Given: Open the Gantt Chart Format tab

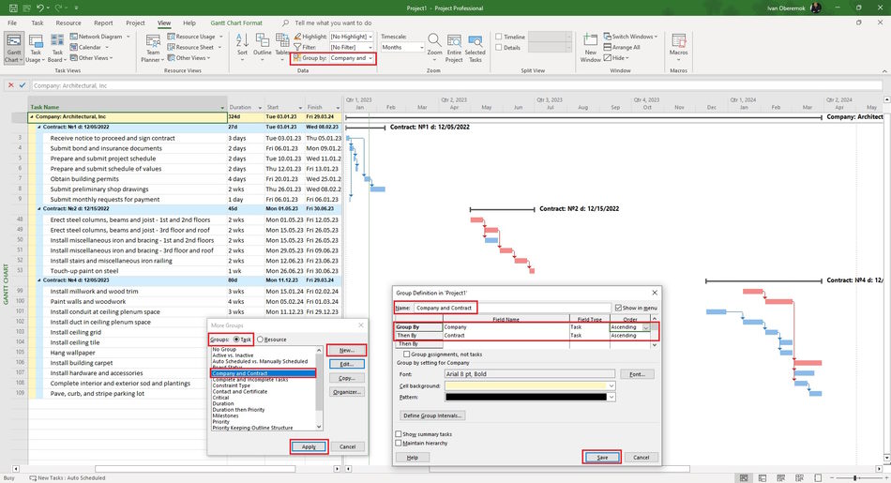Looking at the screenshot, I should [236, 23].
